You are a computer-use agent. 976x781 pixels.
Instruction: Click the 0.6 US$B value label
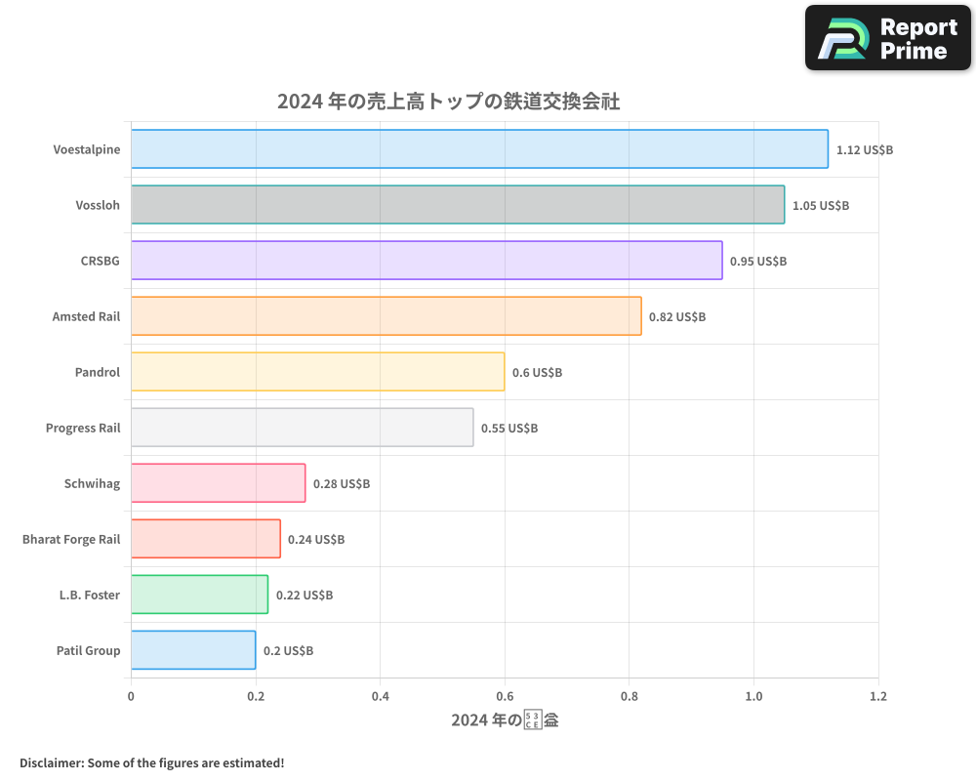[537, 372]
